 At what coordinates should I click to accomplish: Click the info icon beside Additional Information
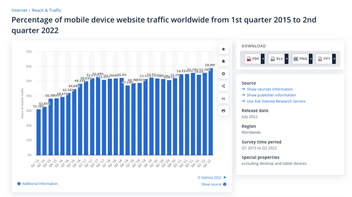click(19, 184)
